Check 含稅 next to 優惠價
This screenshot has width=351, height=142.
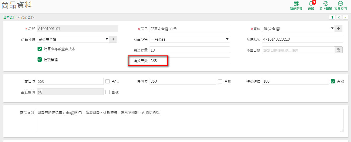tap(220, 81)
